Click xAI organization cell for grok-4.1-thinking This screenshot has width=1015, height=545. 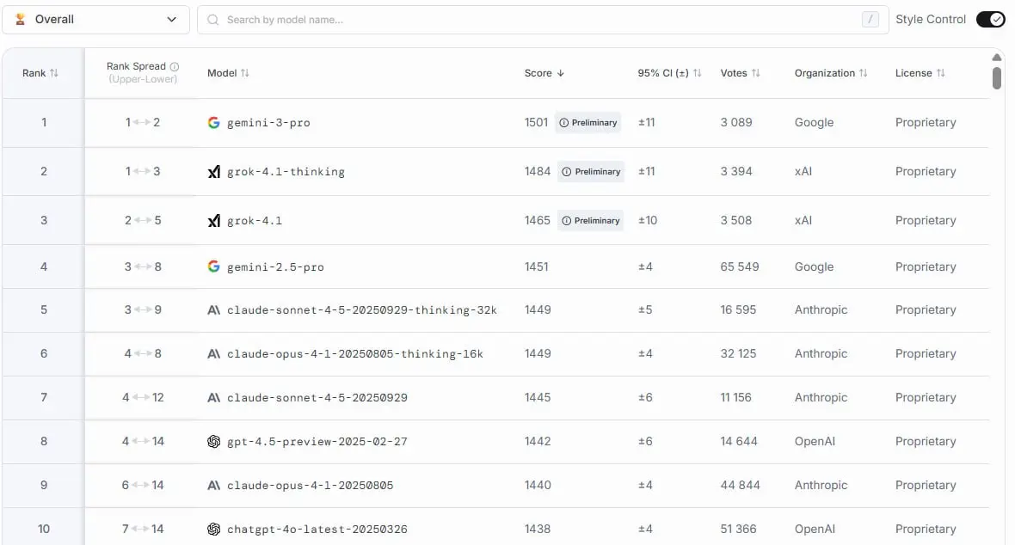tap(803, 172)
